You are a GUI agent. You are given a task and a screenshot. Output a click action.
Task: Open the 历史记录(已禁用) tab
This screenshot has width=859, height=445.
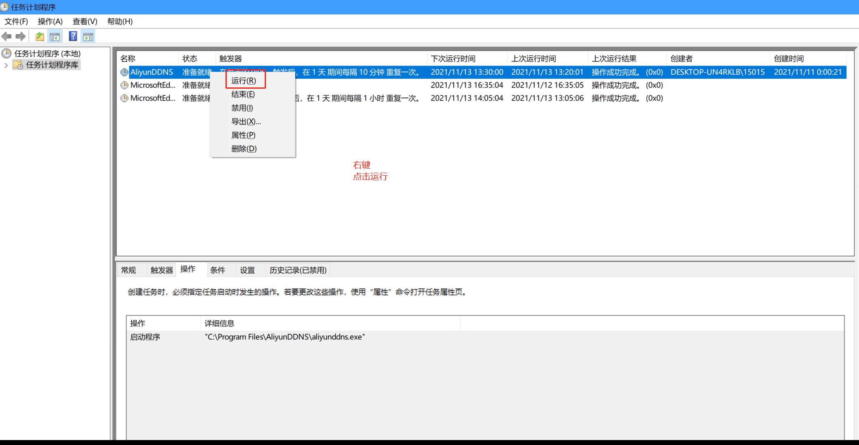click(297, 270)
